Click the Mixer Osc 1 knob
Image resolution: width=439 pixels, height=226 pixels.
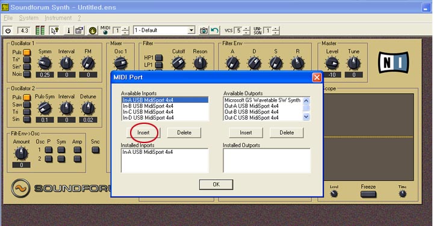120,63
